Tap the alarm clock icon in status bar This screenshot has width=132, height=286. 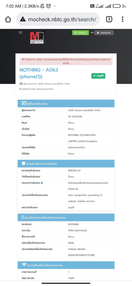[x=48, y=6]
